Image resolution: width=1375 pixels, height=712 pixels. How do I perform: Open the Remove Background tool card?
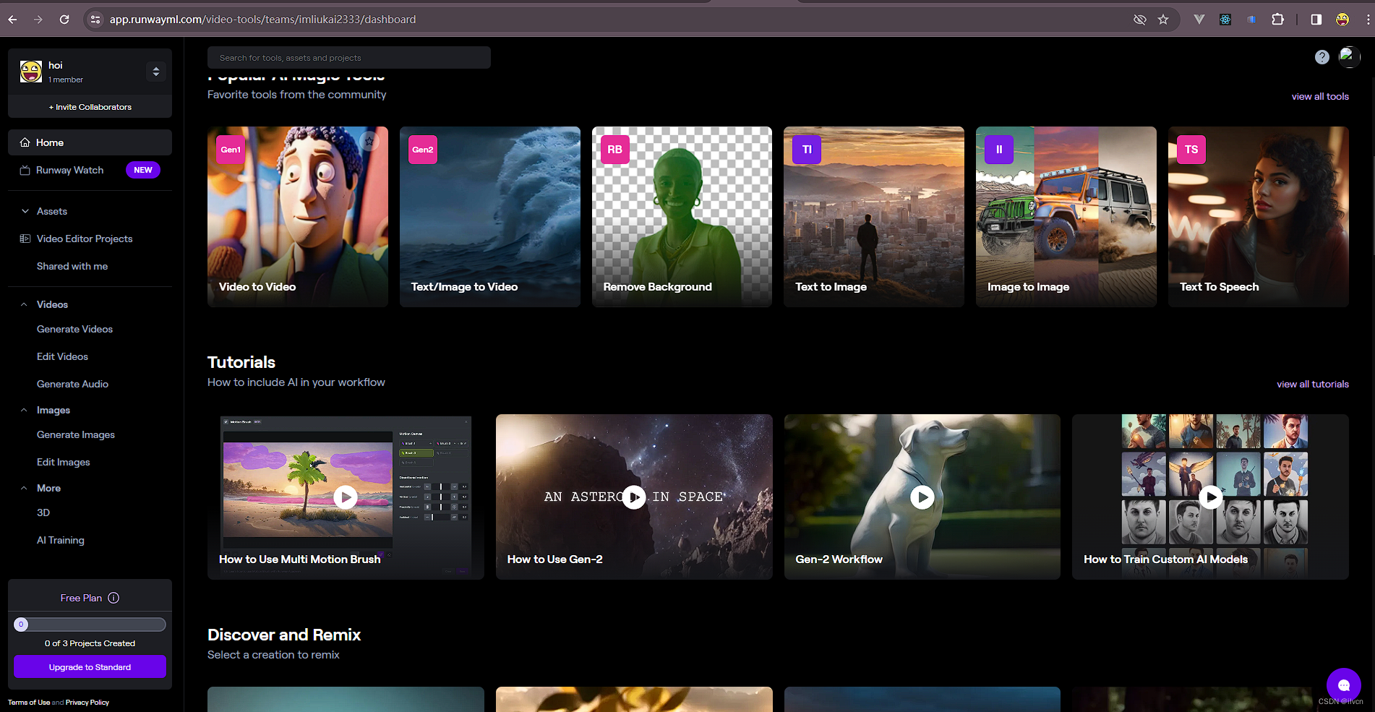point(682,217)
